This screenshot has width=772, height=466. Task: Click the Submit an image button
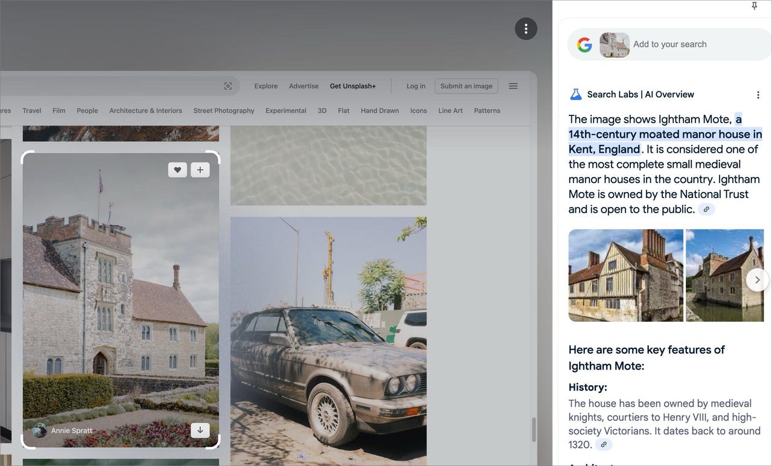pyautogui.click(x=466, y=86)
